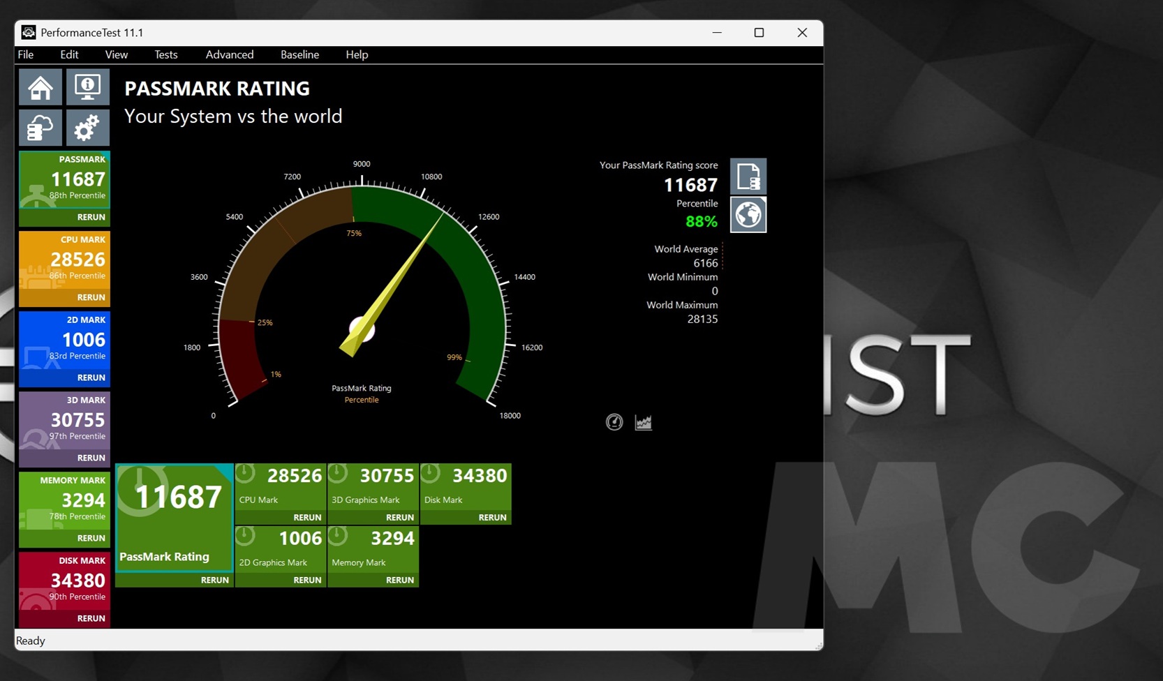This screenshot has height=681, width=1163.
Task: Select the 2D MARK 83rd Percentile sidebar tile
Action: (x=64, y=340)
